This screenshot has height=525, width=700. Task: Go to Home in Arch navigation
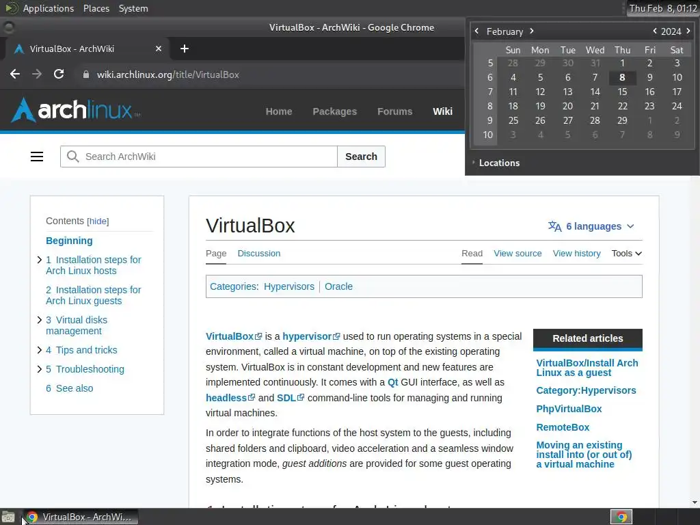coord(279,111)
